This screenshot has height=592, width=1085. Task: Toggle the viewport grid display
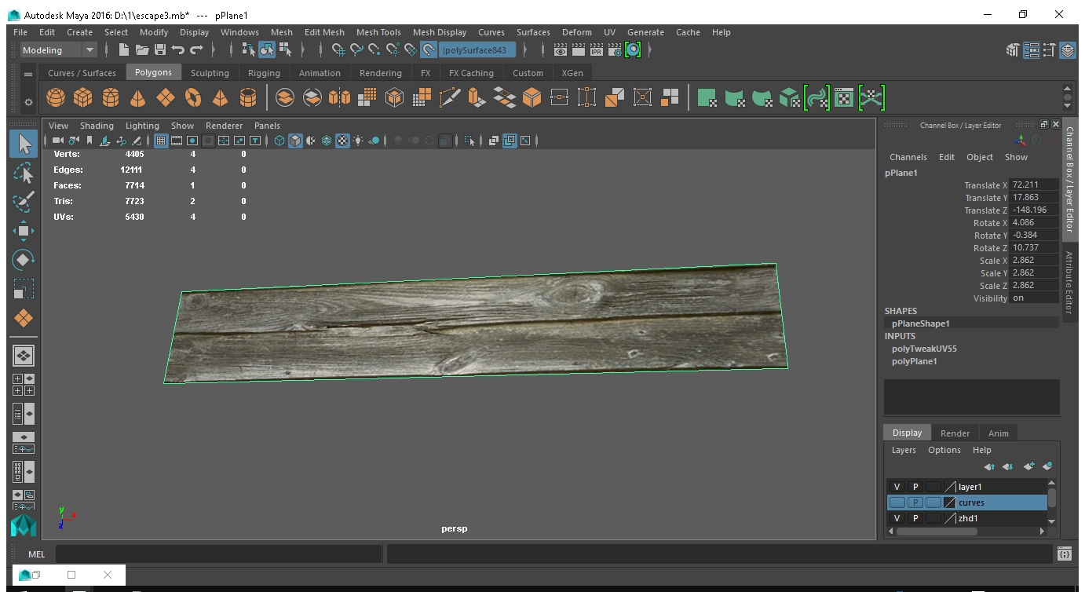161,141
